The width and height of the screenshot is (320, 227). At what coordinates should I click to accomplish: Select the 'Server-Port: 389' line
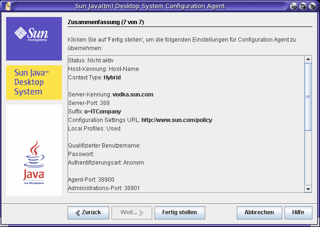click(89, 103)
